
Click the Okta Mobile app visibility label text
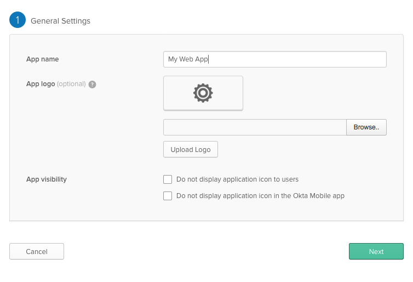(260, 196)
